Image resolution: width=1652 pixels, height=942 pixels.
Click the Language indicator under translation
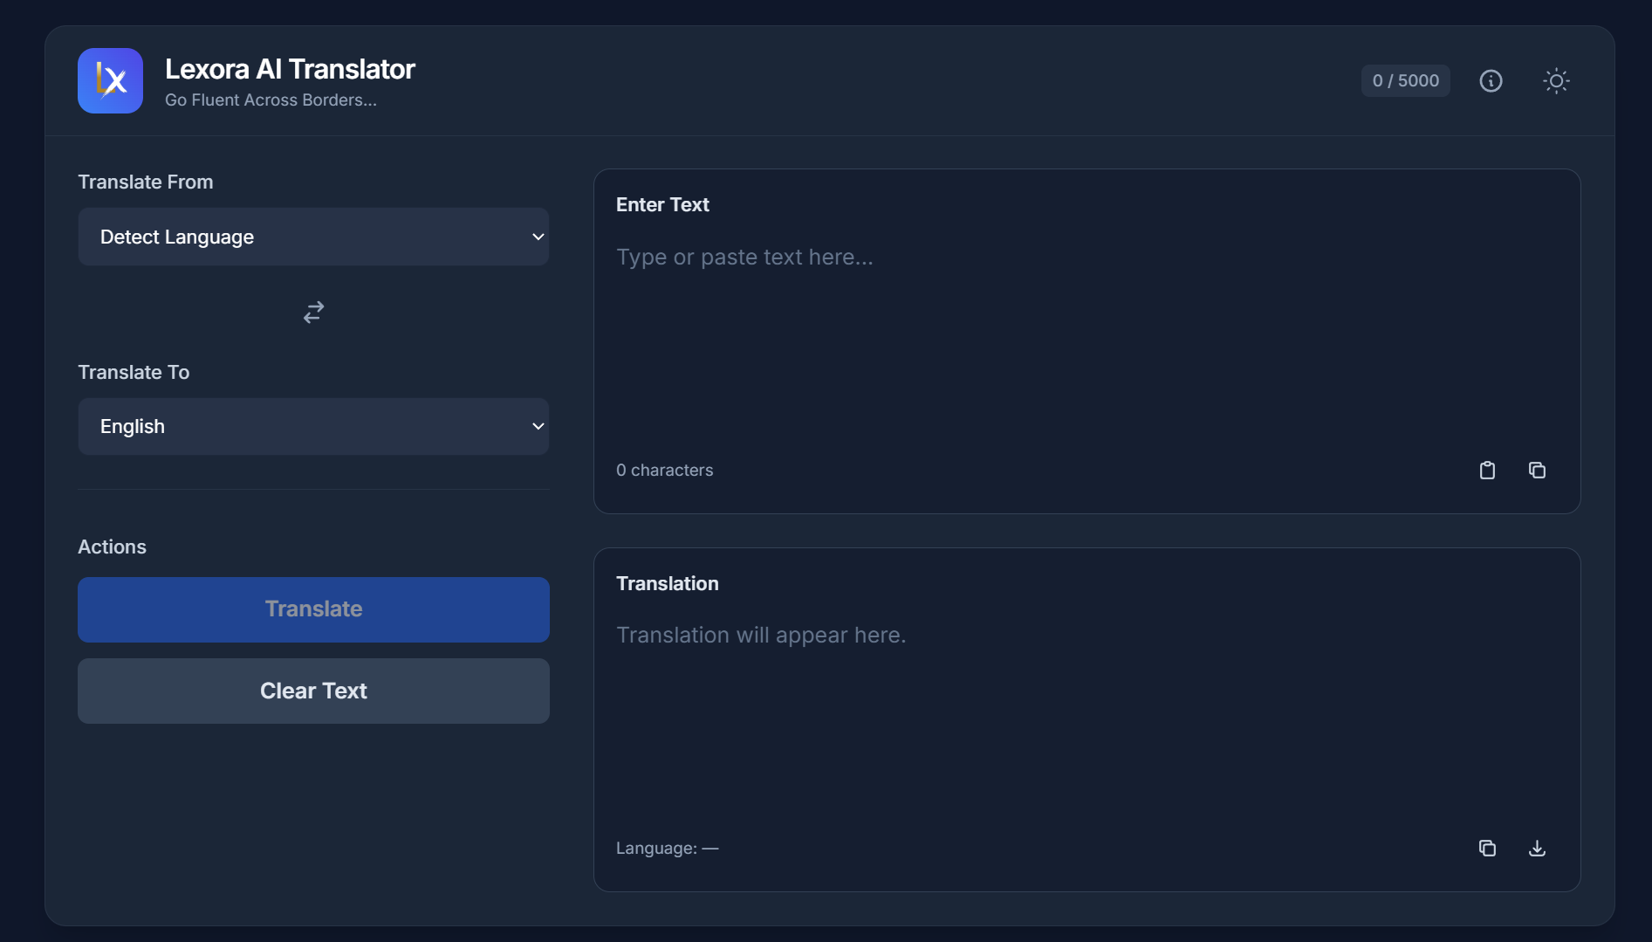[667, 849]
